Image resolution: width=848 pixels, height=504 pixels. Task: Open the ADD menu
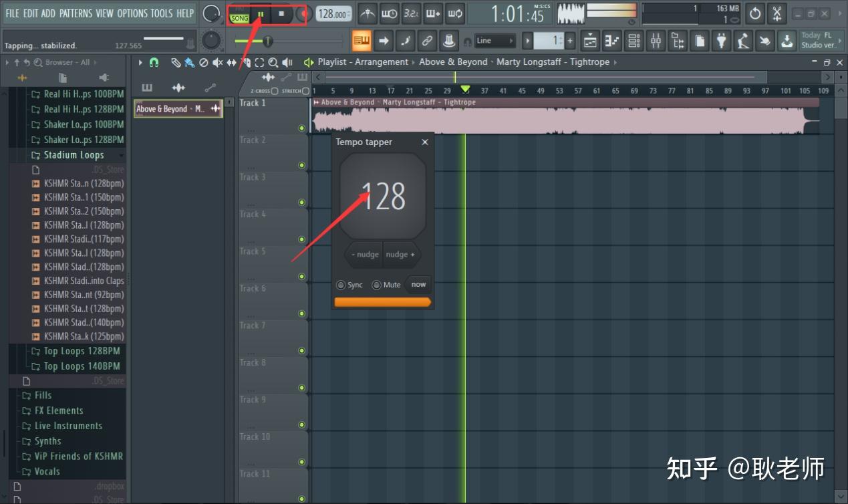(x=48, y=13)
